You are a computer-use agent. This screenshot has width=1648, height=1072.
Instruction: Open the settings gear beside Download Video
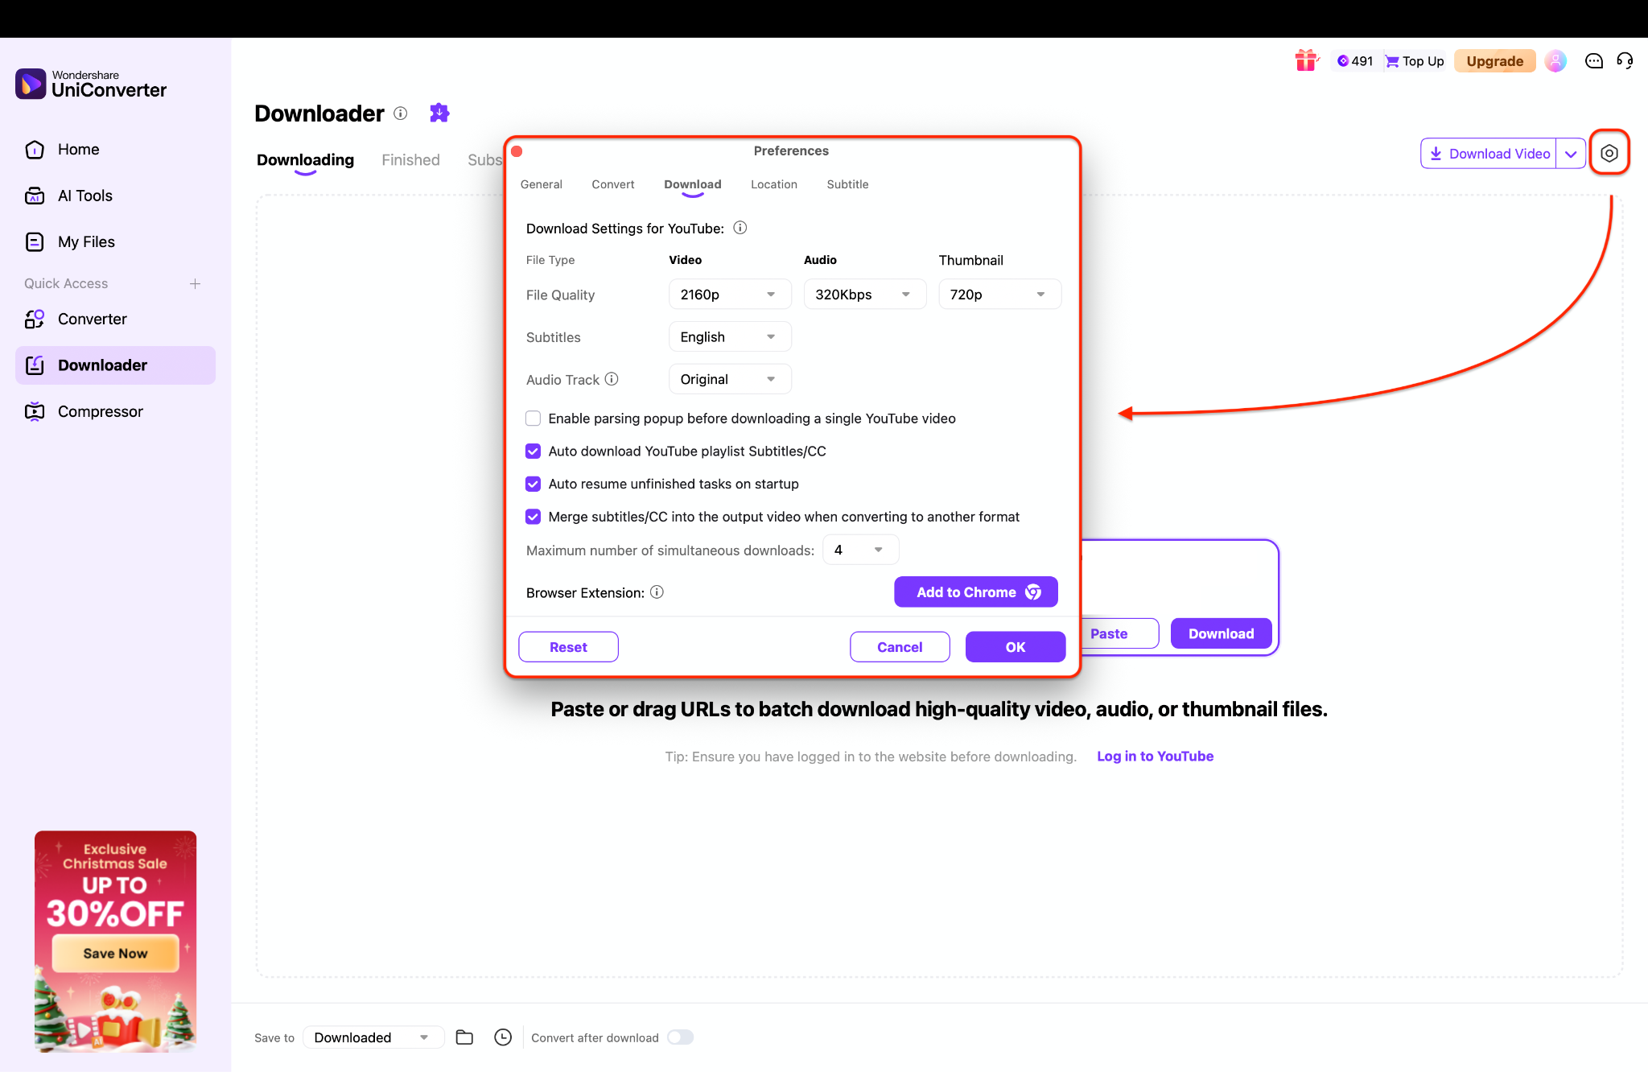point(1609,152)
